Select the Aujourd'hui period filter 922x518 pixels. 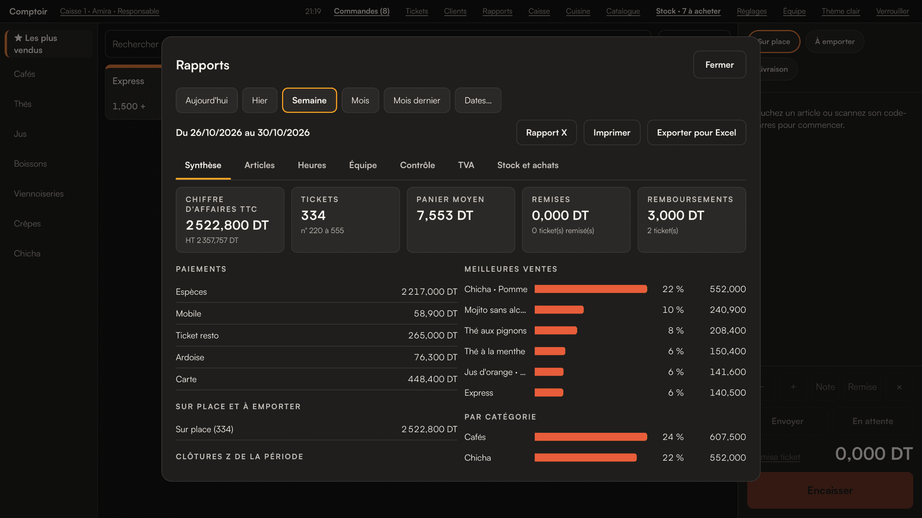pyautogui.click(x=207, y=100)
